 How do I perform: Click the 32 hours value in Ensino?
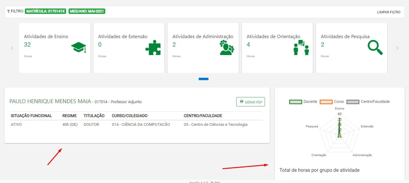click(x=27, y=44)
